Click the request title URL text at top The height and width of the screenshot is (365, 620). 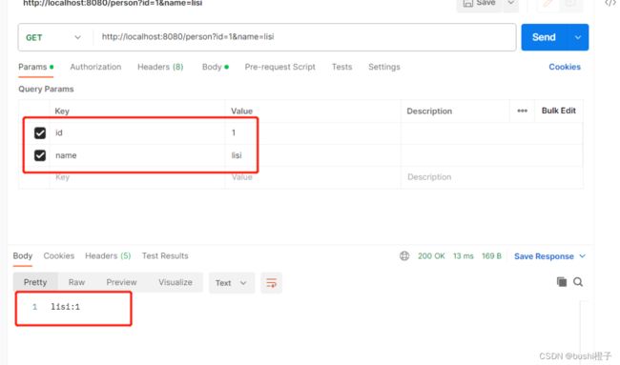113,3
